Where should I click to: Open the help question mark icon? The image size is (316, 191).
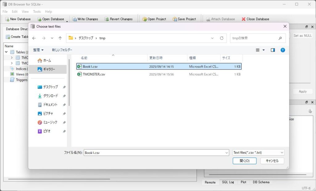283,50
